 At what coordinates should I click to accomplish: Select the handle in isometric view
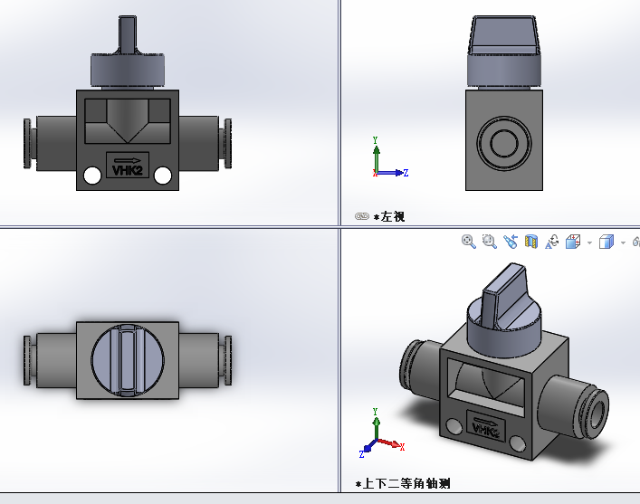pyautogui.click(x=505, y=294)
